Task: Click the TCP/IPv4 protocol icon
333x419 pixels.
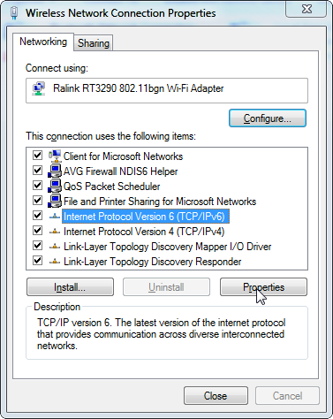Action: click(x=55, y=232)
